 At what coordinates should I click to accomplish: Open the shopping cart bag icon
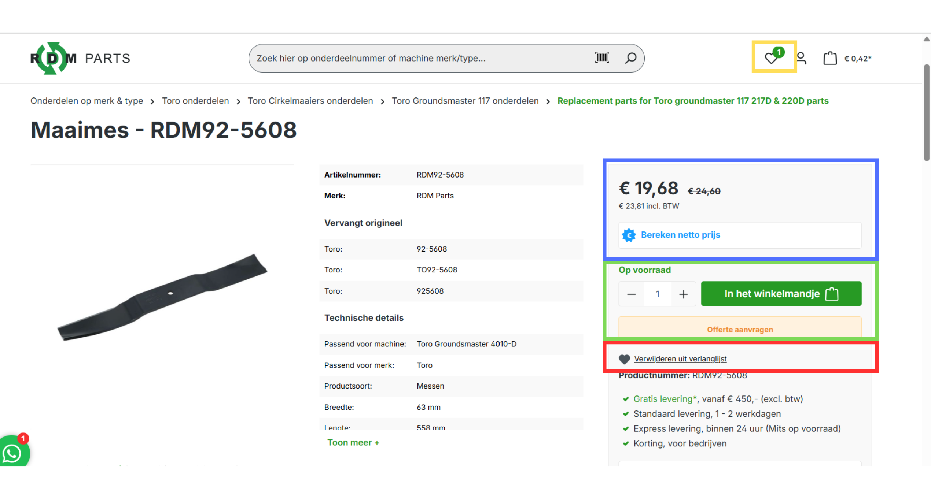coord(830,58)
